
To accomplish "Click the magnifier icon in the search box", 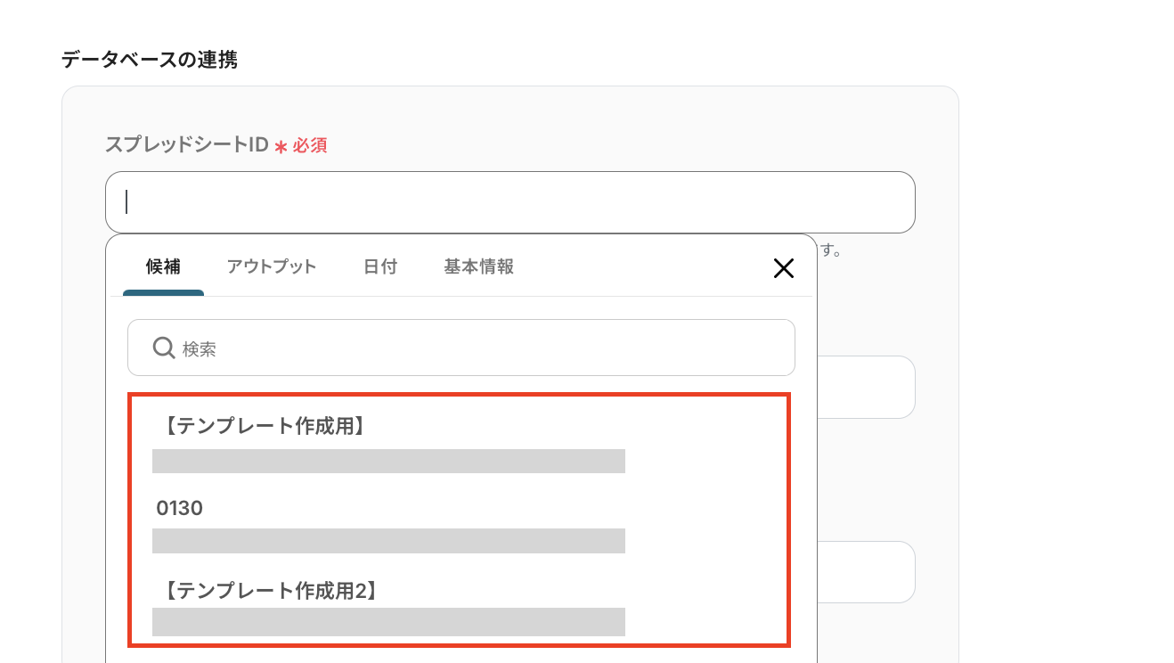I will [x=163, y=348].
